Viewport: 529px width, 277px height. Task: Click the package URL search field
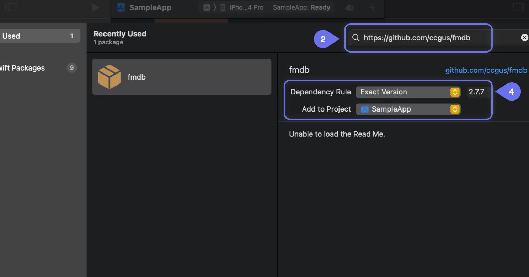click(x=437, y=38)
